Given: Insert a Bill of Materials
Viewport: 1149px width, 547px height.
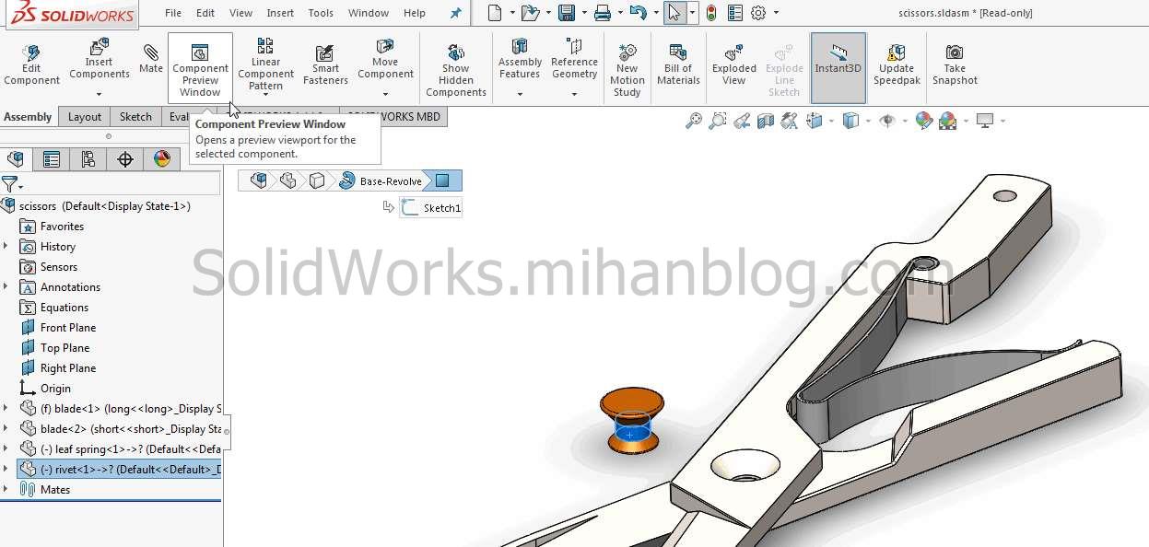Looking at the screenshot, I should point(678,64).
